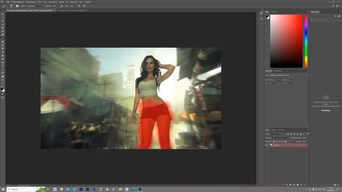Click the underlined link in Libraries panel
342x192 pixels.
tap(325, 110)
